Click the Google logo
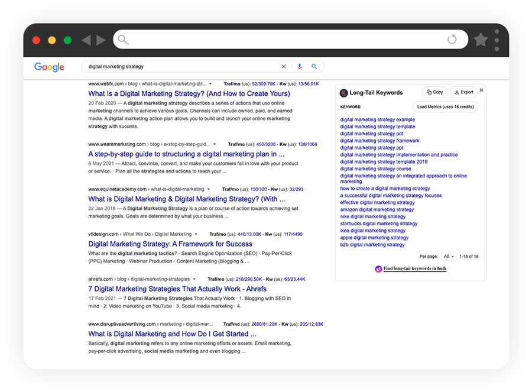 coord(49,67)
